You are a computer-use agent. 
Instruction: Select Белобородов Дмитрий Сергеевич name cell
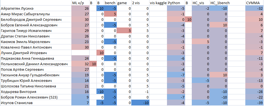click(x=36, y=19)
